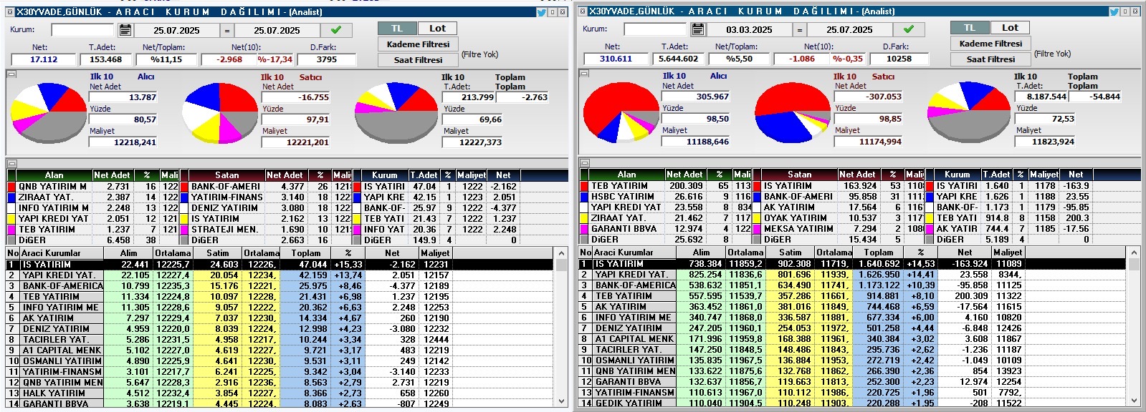The image size is (1146, 412).
Task: Select the GEDIK YATIRIM row in the right list
Action: pyautogui.click(x=853, y=403)
